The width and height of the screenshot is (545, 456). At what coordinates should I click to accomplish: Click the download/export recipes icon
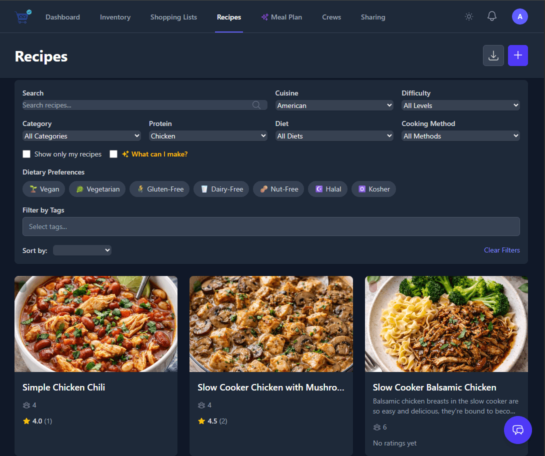coord(493,55)
